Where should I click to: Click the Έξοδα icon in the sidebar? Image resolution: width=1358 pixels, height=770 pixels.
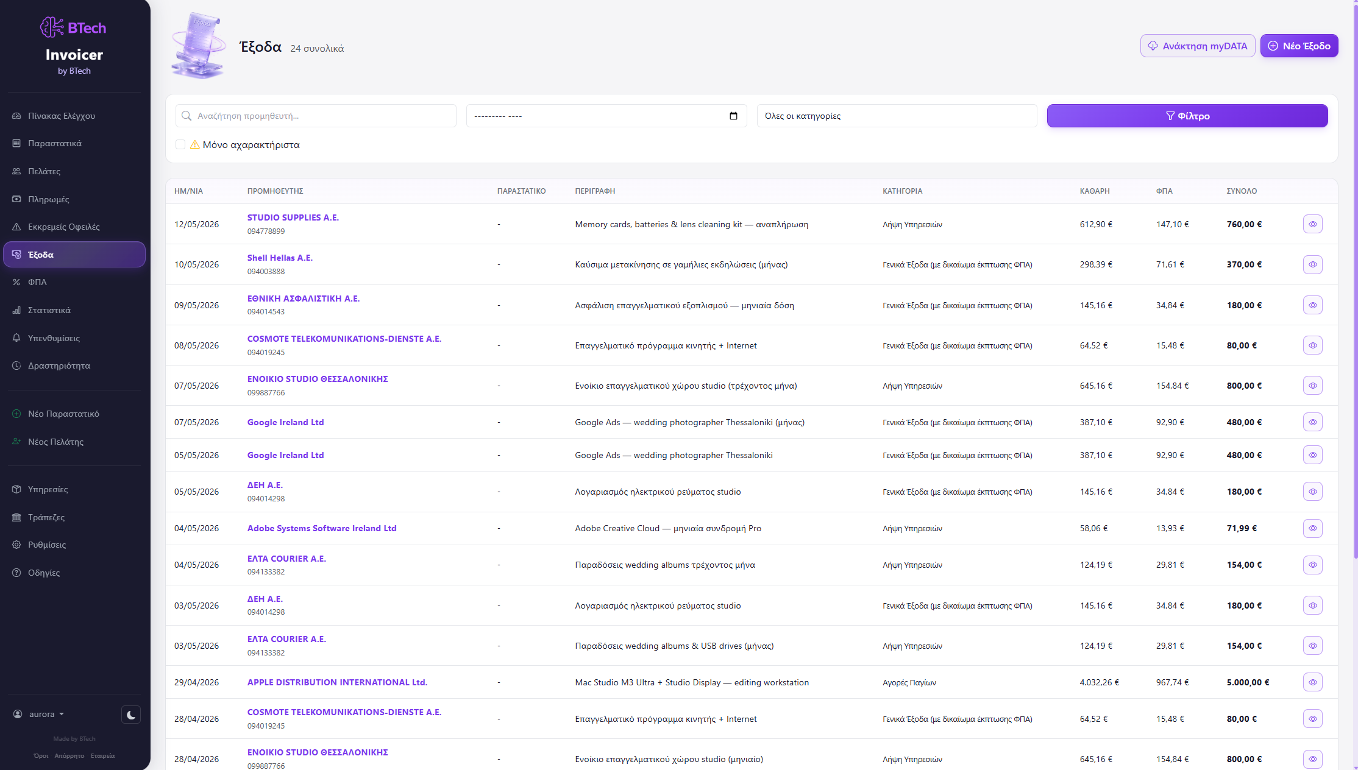[x=16, y=255]
